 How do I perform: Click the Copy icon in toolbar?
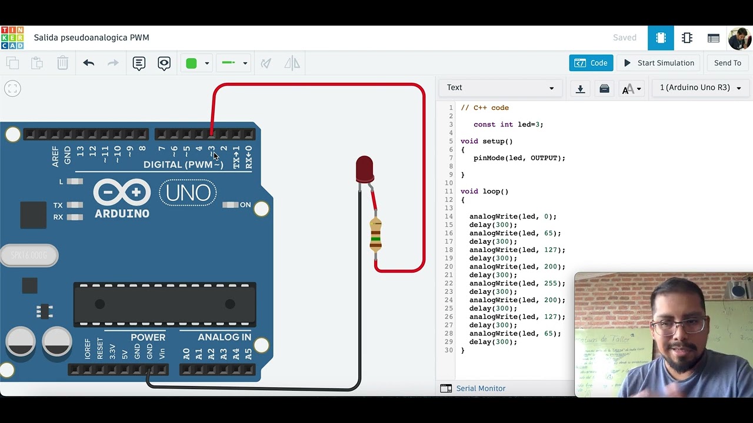pos(12,63)
